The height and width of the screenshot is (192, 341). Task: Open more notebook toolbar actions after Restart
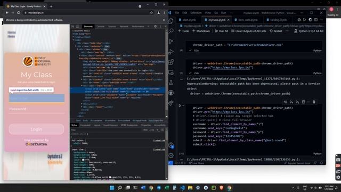287,31
